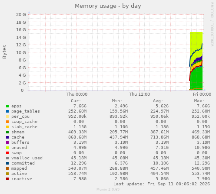Viewport: 216px width, 194px height.
Task: Click active minimum value 102.98M
Action: [x=119, y=174]
